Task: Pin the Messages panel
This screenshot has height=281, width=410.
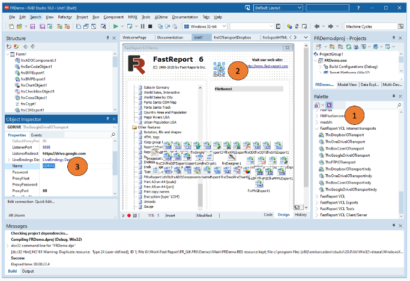Action: [394, 225]
